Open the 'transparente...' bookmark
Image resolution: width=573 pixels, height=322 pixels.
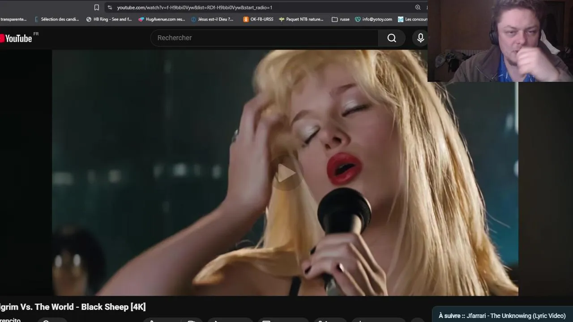tap(13, 19)
